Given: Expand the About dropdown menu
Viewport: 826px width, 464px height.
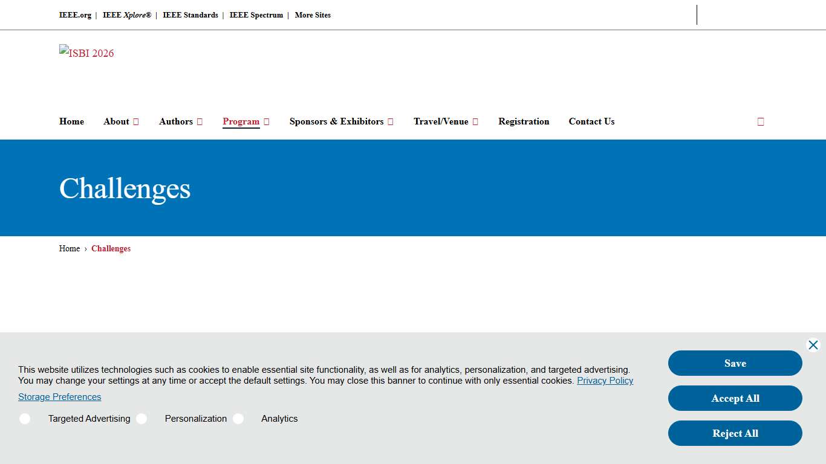Looking at the screenshot, I should click(x=121, y=121).
